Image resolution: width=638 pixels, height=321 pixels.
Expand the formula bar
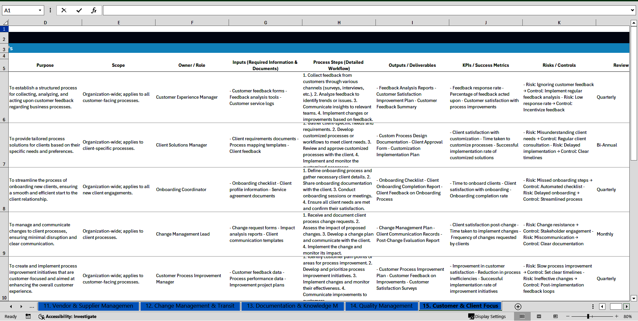632,10
